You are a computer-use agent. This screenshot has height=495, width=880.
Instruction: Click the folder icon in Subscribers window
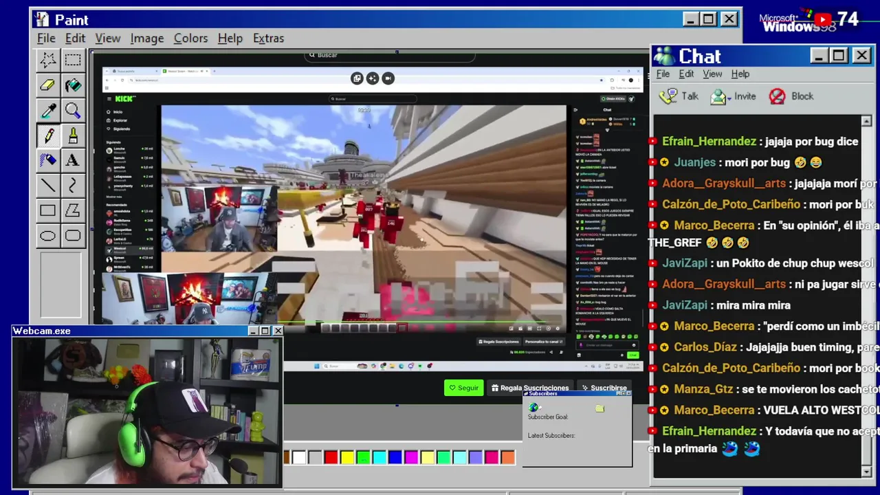(x=599, y=408)
